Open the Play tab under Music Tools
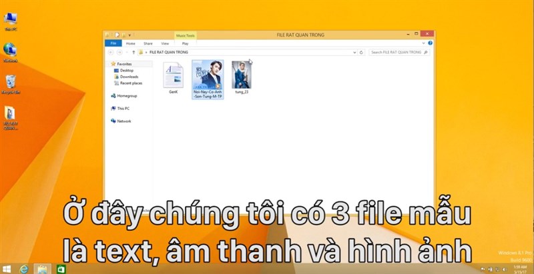This screenshot has height=274, width=534. [186, 43]
